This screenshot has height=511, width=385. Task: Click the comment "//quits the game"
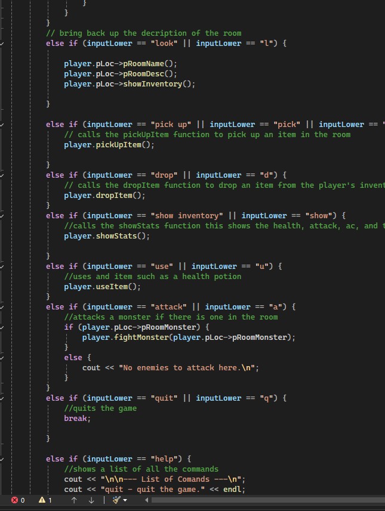100,408
